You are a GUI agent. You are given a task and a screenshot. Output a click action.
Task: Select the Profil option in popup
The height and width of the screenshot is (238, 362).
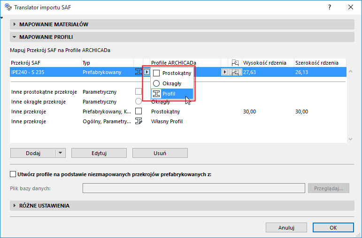(x=172, y=94)
